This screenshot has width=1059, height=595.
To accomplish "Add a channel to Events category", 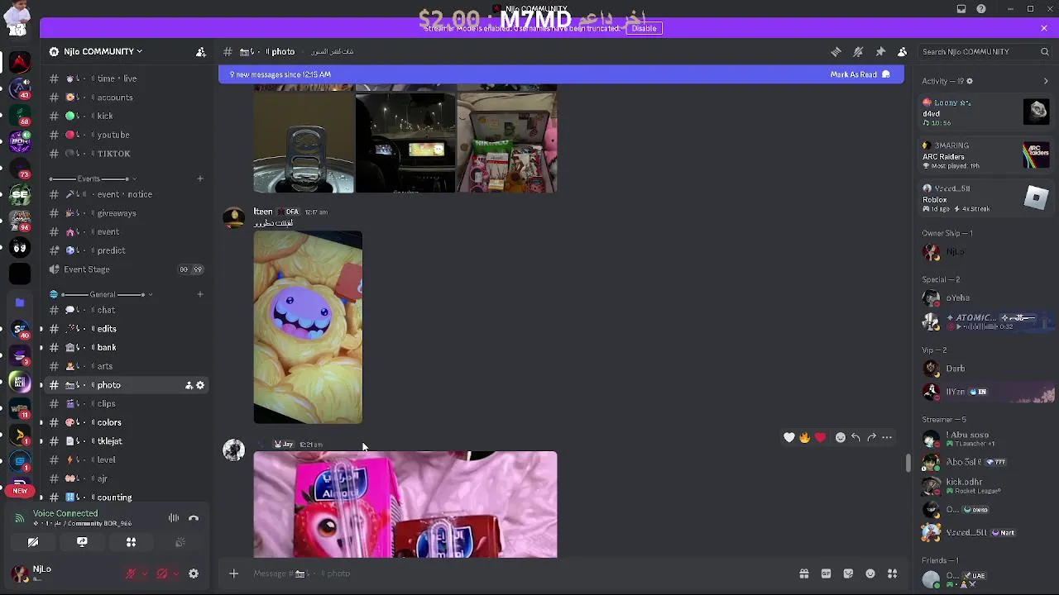I will point(199,178).
